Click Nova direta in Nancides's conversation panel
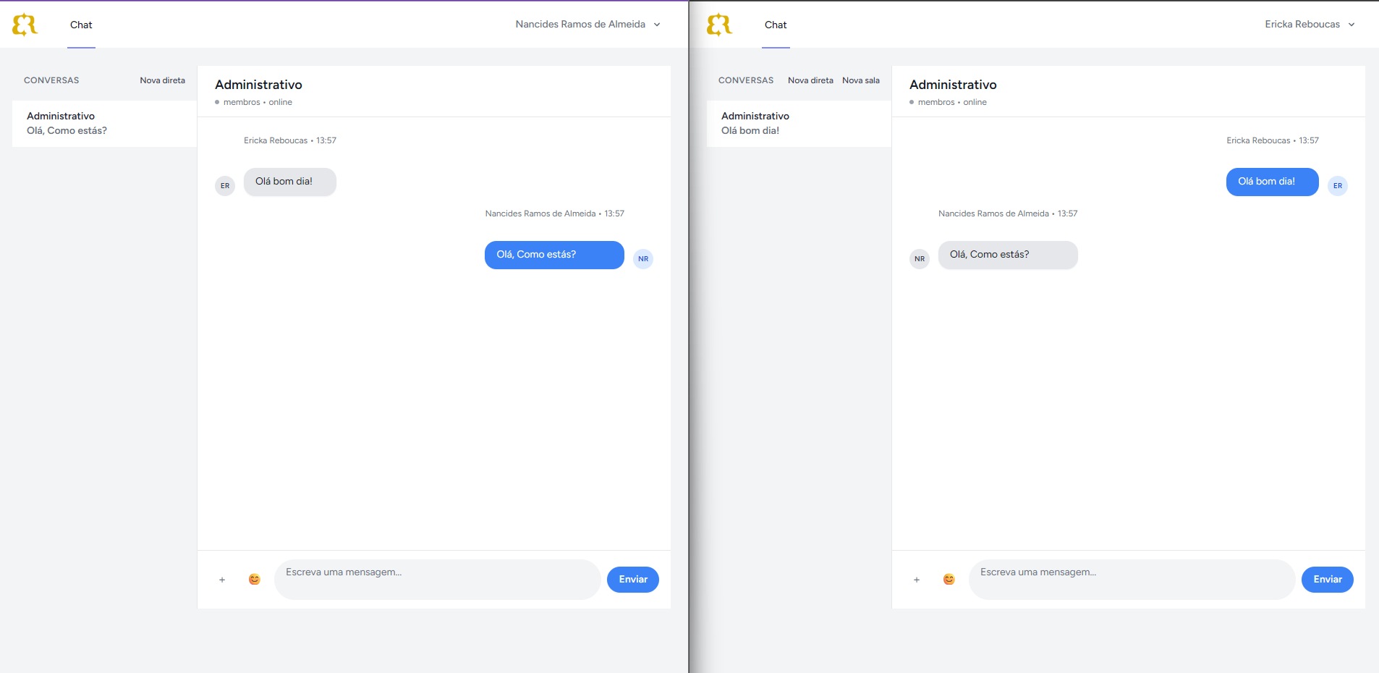This screenshot has height=673, width=1379. 163,80
